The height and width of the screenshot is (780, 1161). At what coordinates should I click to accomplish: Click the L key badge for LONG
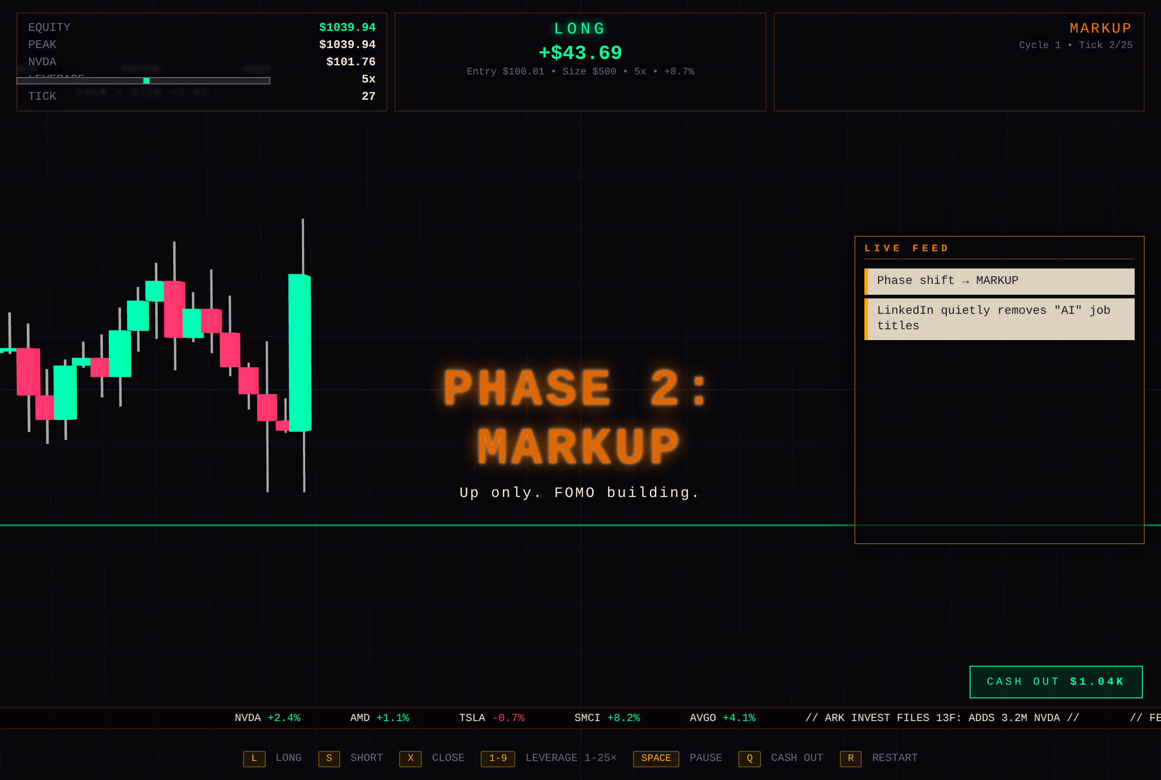pyautogui.click(x=254, y=759)
